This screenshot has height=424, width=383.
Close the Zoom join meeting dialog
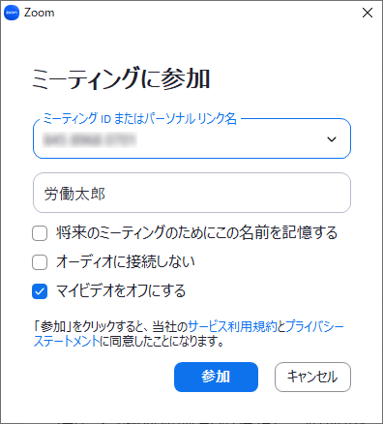pyautogui.click(x=368, y=13)
